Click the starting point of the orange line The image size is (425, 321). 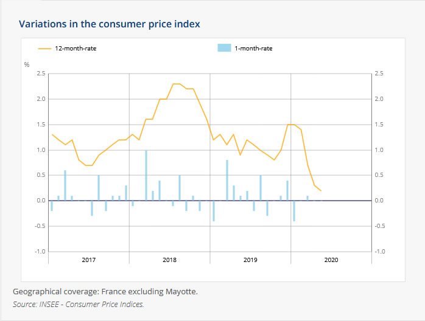point(52,134)
